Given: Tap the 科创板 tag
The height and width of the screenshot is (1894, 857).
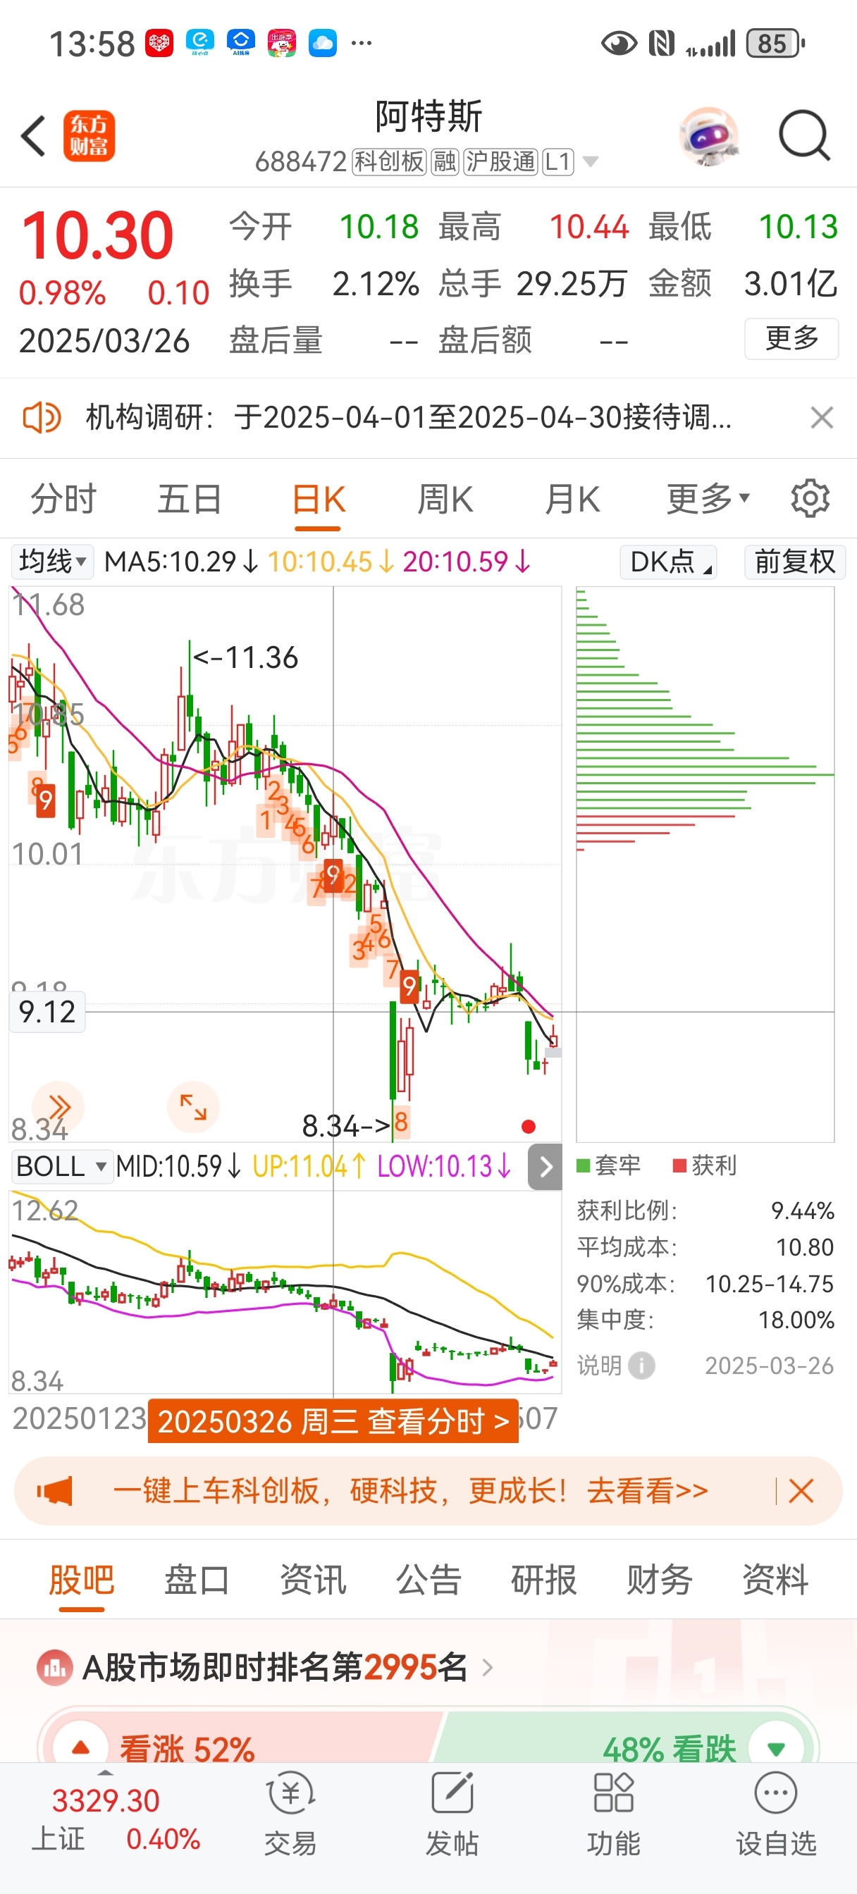Looking at the screenshot, I should 388,161.
